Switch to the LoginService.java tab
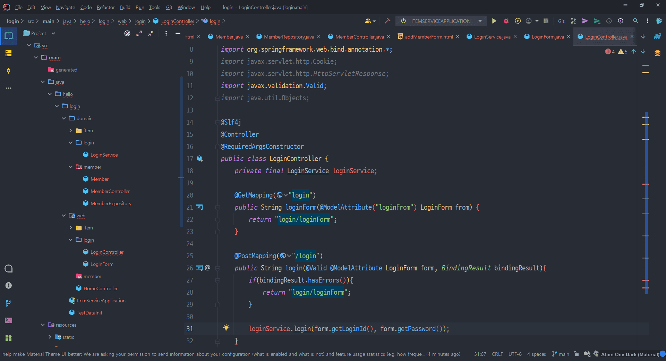Viewport: 666px width, 361px height. (492, 37)
